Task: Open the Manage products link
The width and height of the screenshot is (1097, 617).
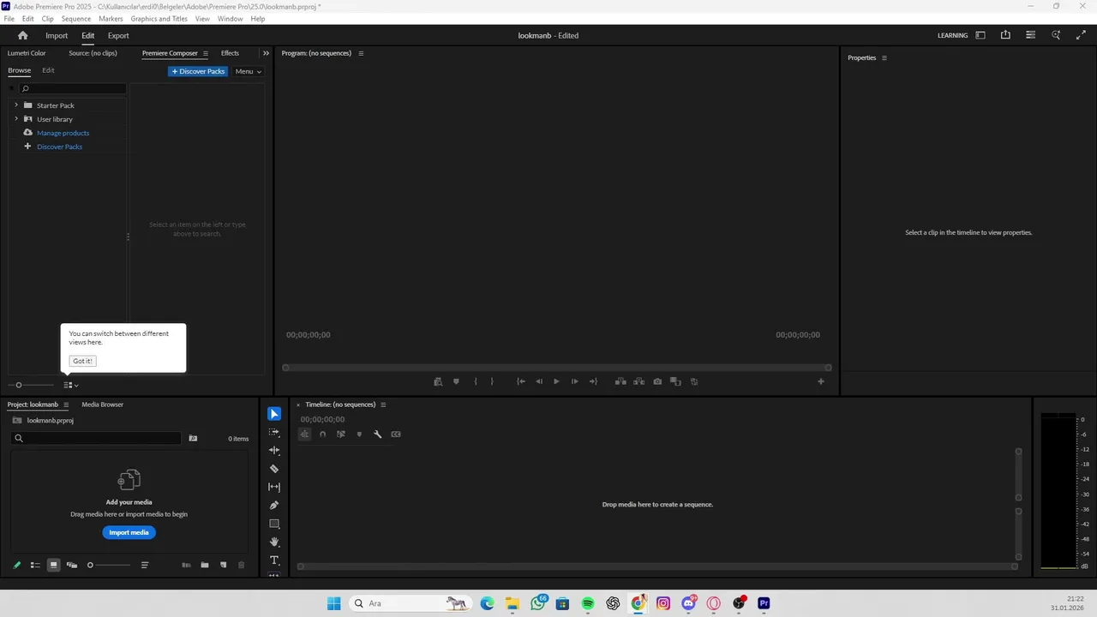Action: [63, 133]
